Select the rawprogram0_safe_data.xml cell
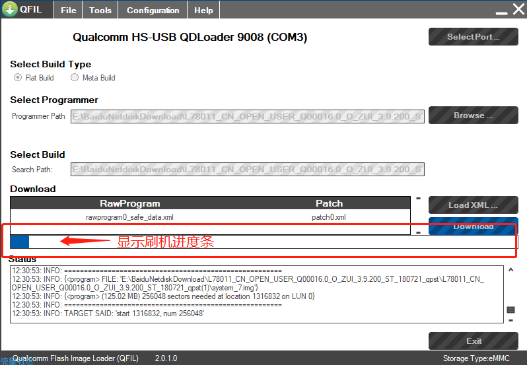 [x=129, y=217]
